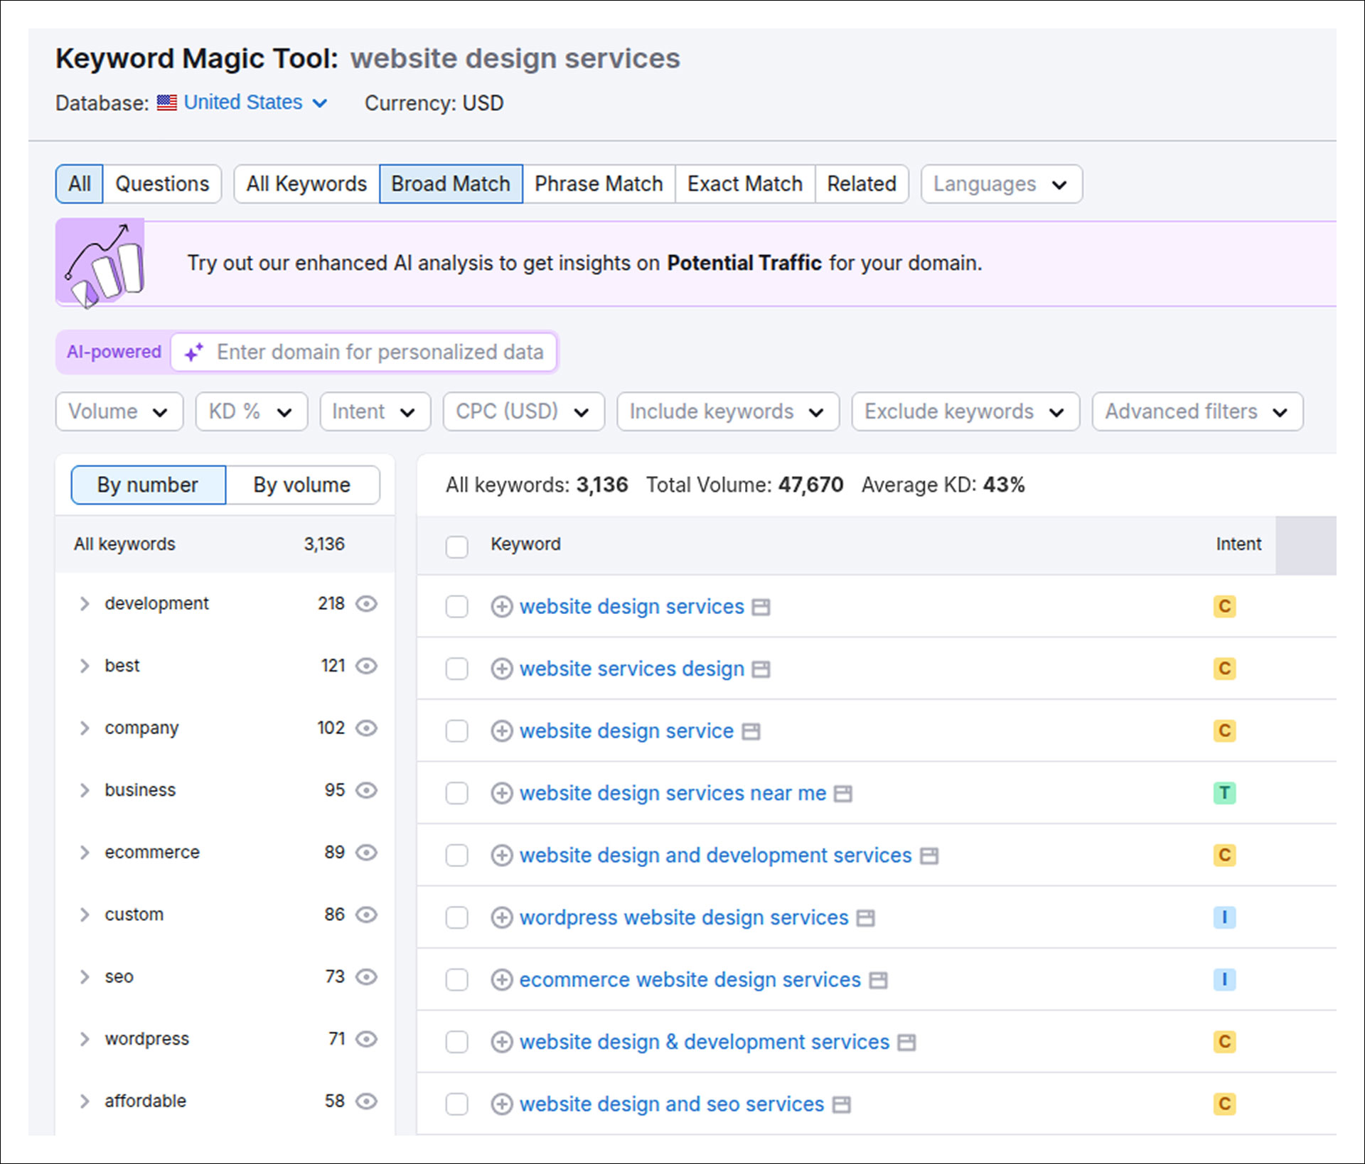Open SERP icon after 'website design services near me'
This screenshot has height=1164, width=1365.
click(843, 794)
